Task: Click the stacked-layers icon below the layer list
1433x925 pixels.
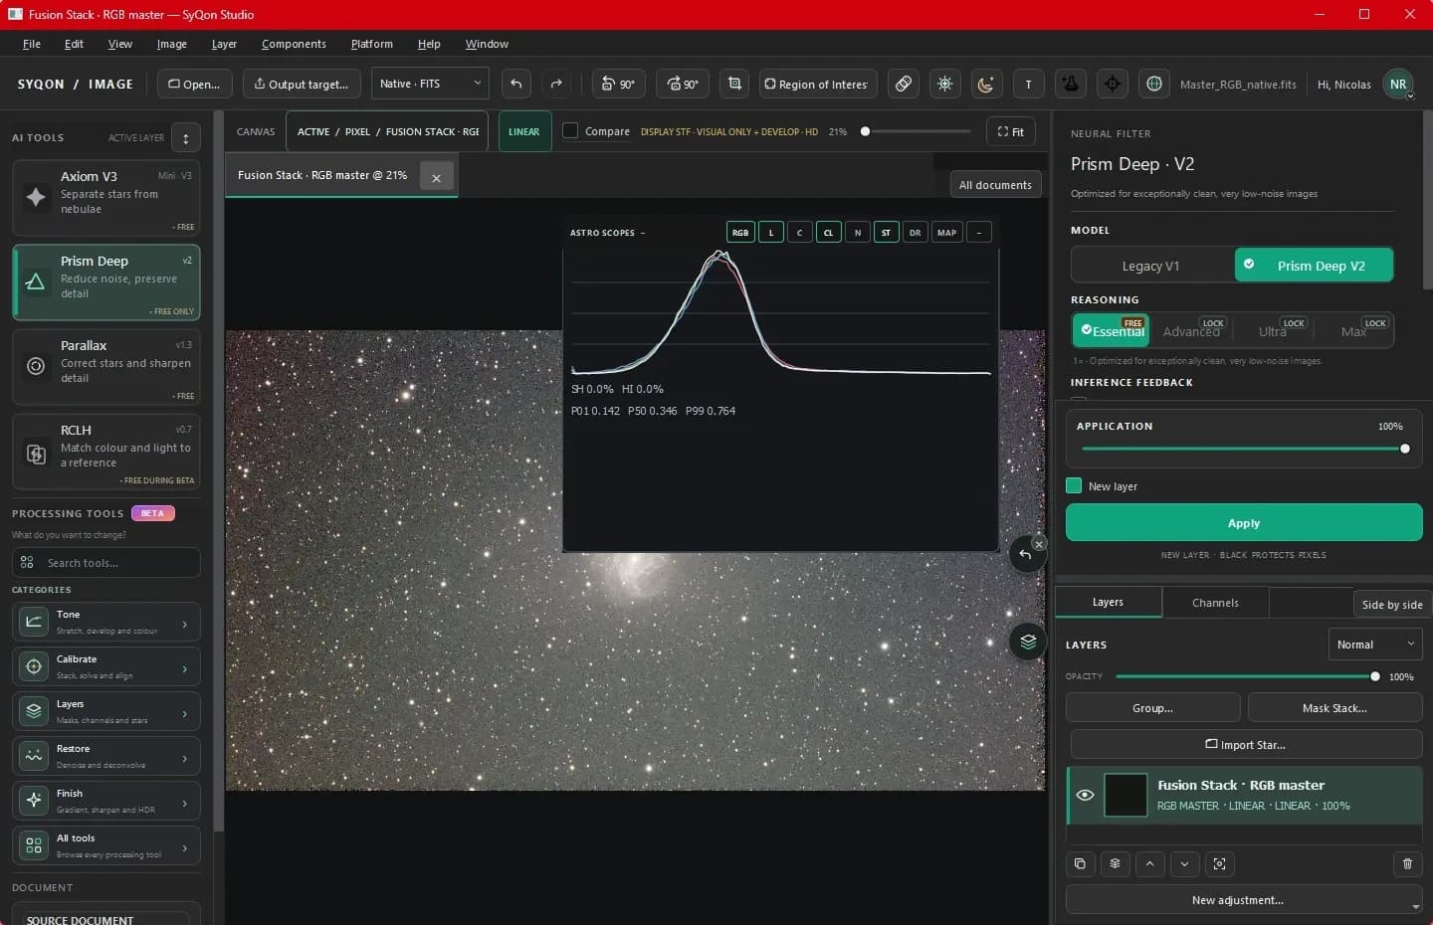Action: click(1116, 863)
